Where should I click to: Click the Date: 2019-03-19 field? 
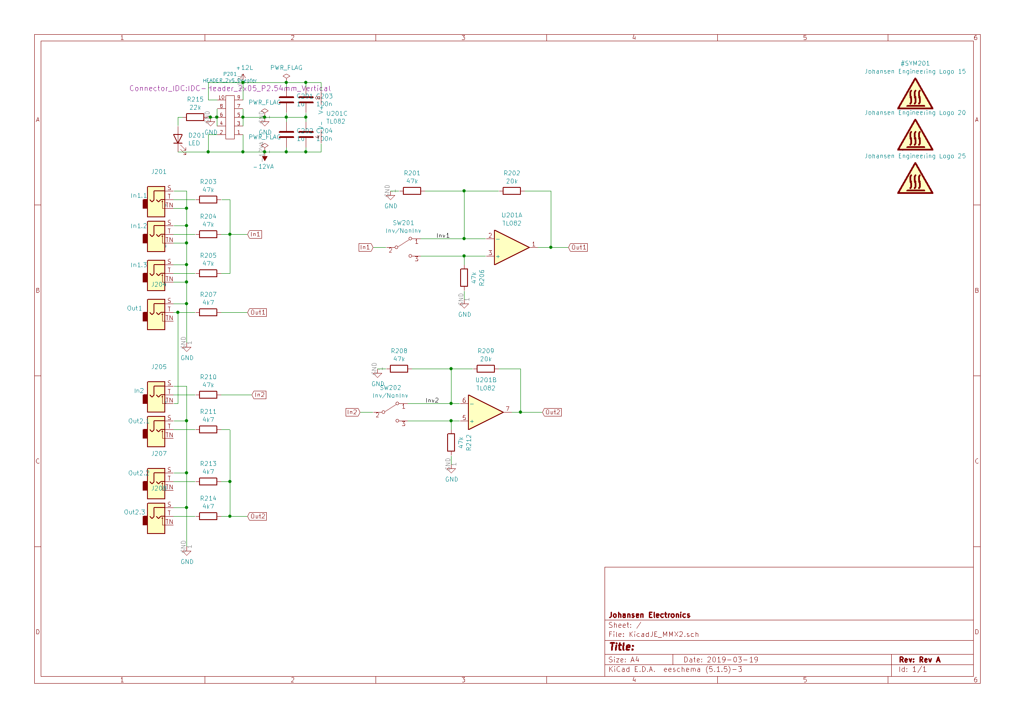click(721, 660)
